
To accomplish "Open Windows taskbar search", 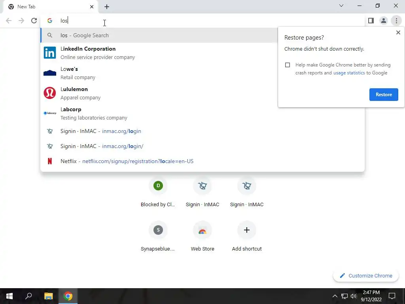I will coord(28,296).
